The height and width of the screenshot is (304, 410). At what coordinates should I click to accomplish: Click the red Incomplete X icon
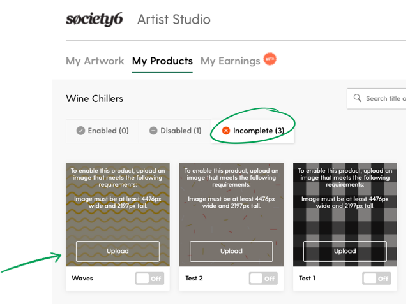pos(226,131)
